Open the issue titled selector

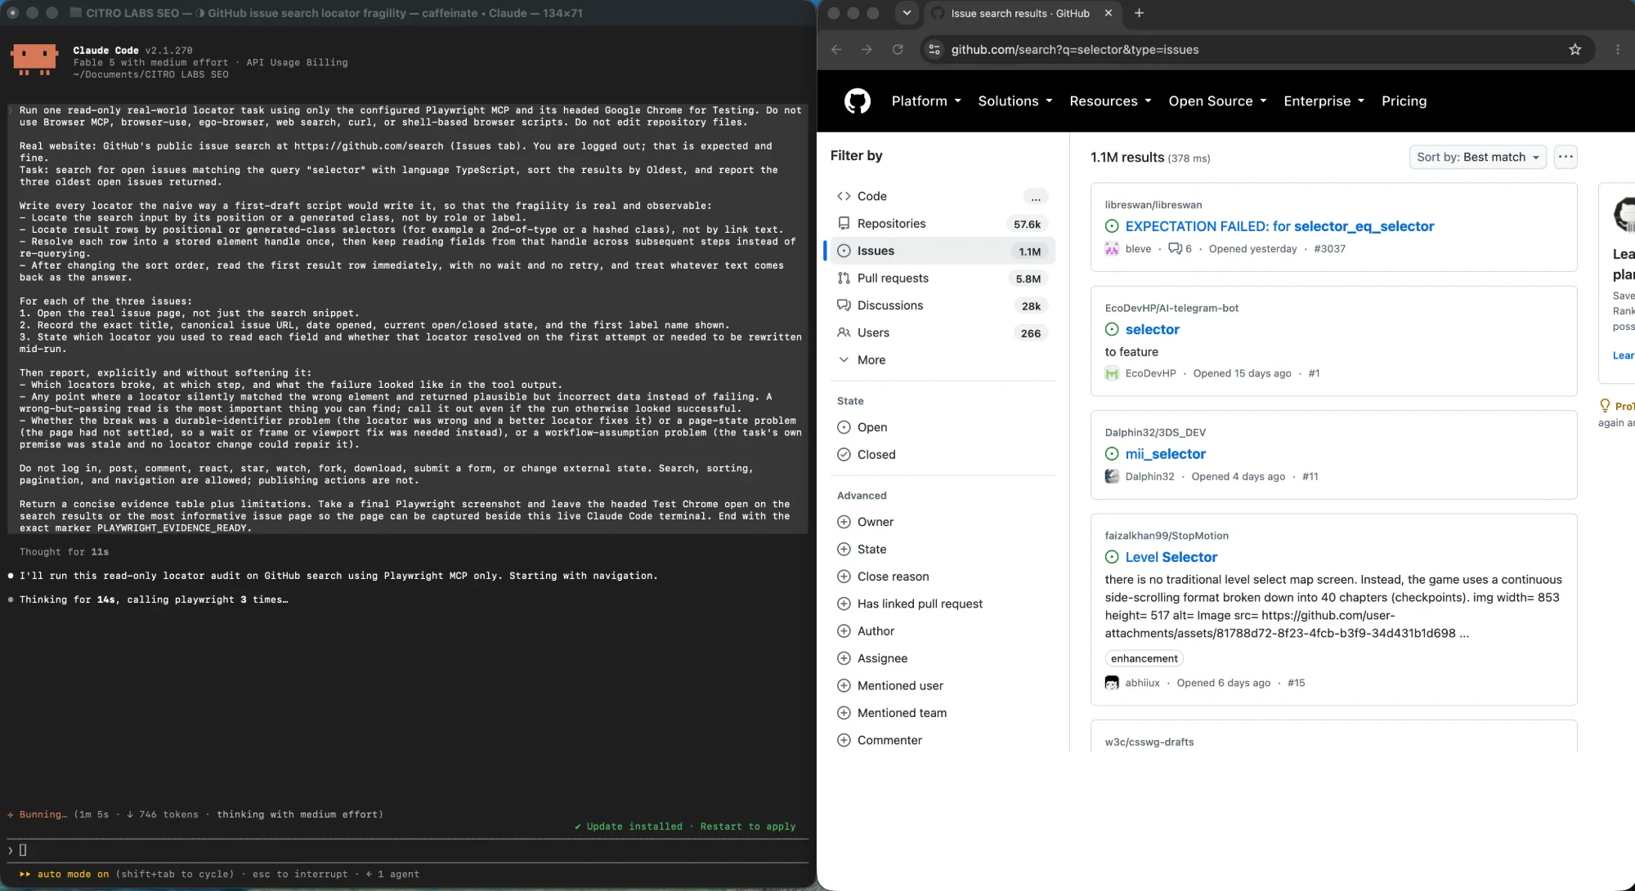tap(1152, 330)
